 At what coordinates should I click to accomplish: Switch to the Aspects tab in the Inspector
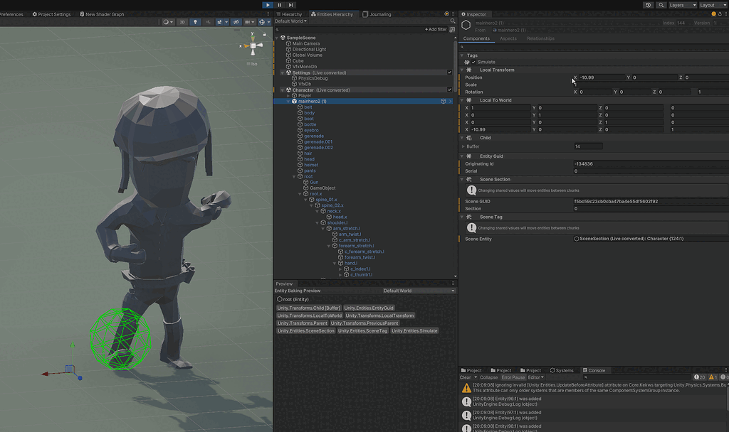point(508,38)
